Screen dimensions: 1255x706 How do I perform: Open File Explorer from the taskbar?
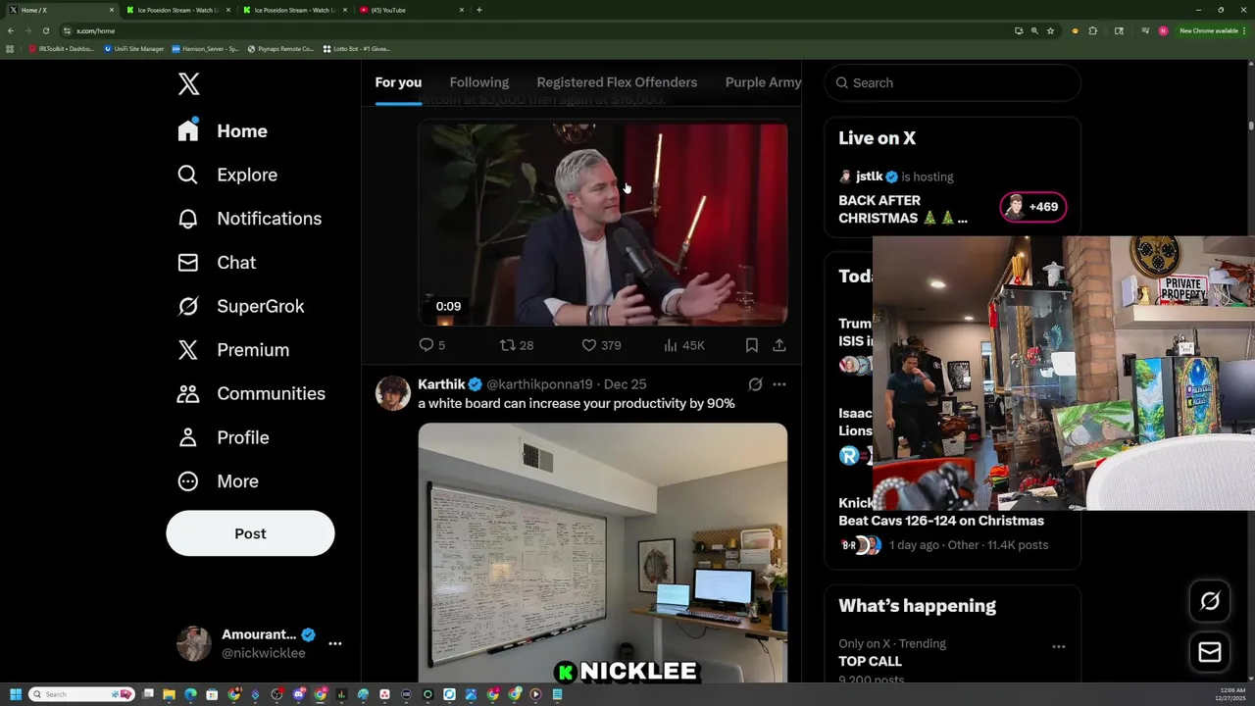(x=169, y=694)
